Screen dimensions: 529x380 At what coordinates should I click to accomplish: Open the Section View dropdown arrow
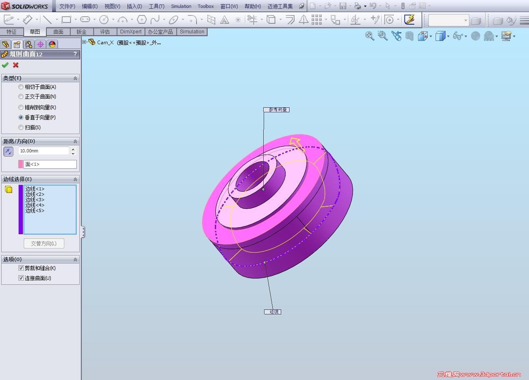tap(431, 36)
